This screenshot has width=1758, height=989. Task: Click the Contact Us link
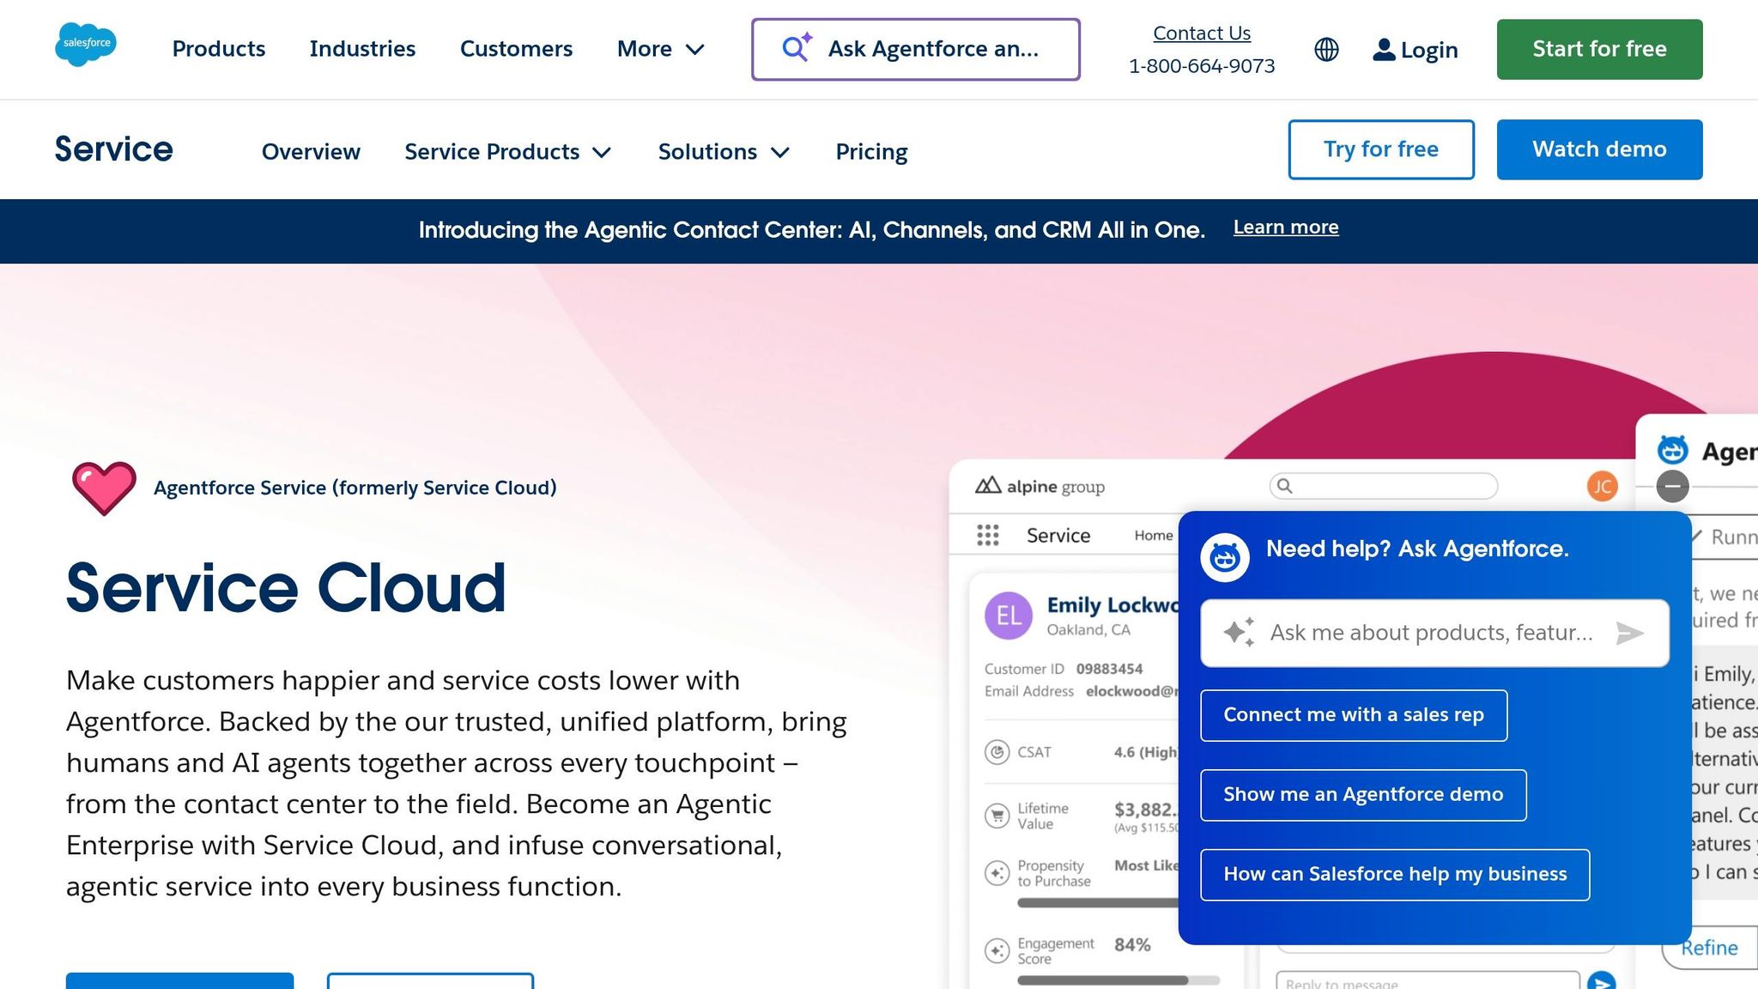(1201, 33)
